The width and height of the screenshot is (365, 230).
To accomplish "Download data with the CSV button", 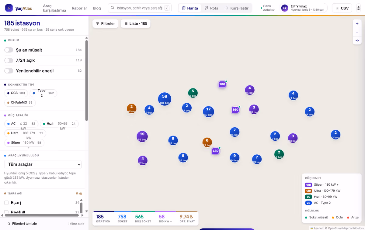I will coord(342,8).
